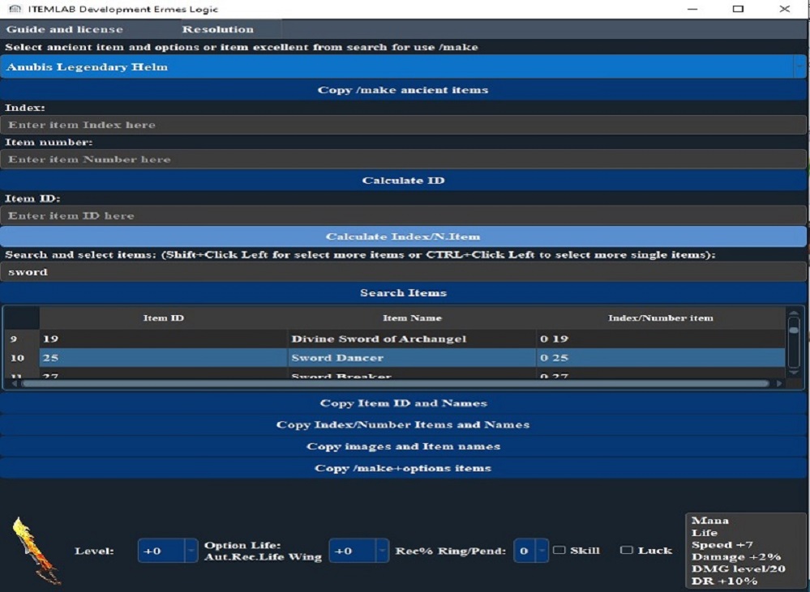Open the Rec% Ring/Pend dropdown

[x=541, y=551]
